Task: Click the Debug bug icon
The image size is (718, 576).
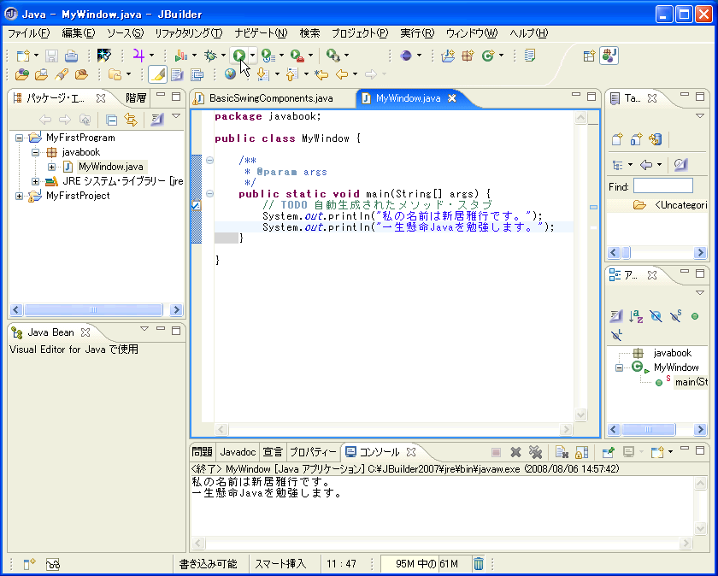Action: click(x=210, y=56)
